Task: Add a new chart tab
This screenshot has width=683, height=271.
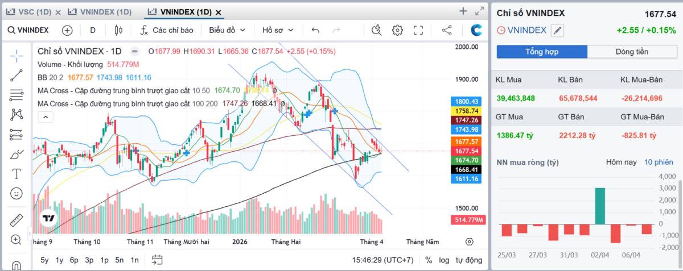Action: click(463, 11)
